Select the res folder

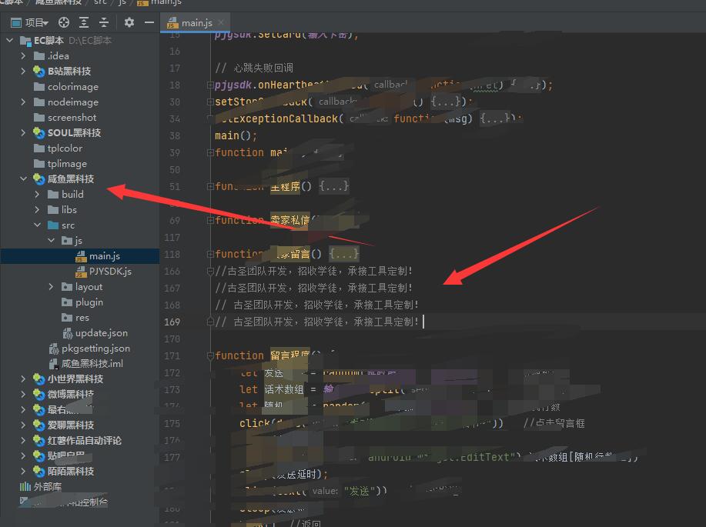point(82,318)
